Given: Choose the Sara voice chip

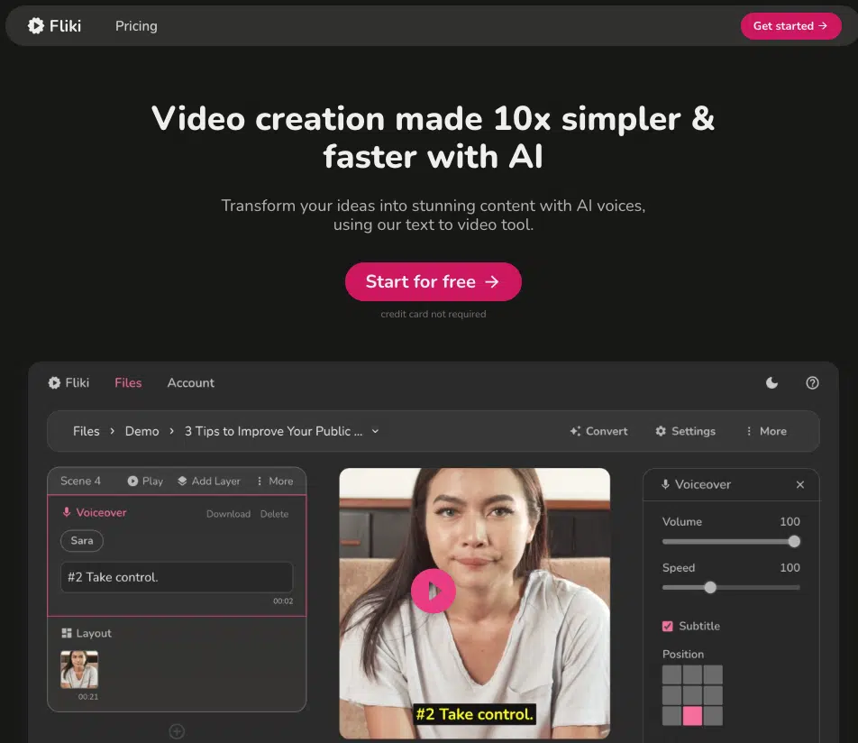Looking at the screenshot, I should point(81,540).
